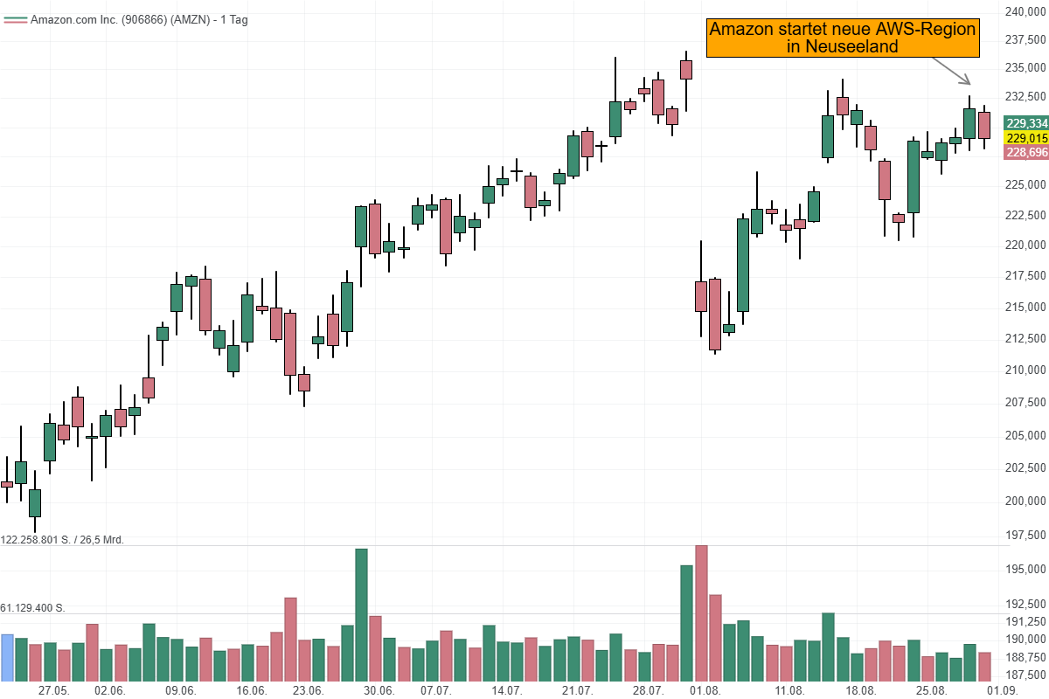Click the 240,000 price axis label
Viewport: 1049px width, 699px height.
click(x=1026, y=11)
